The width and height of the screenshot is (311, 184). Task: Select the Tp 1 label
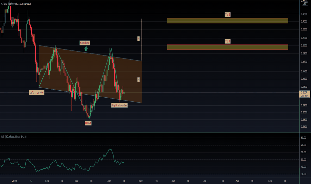tap(228, 41)
